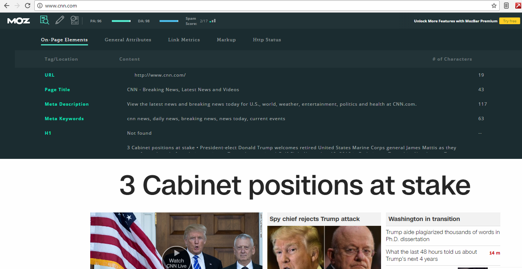Play the Watch CNN Live video
The image size is (522, 269).
point(176,257)
